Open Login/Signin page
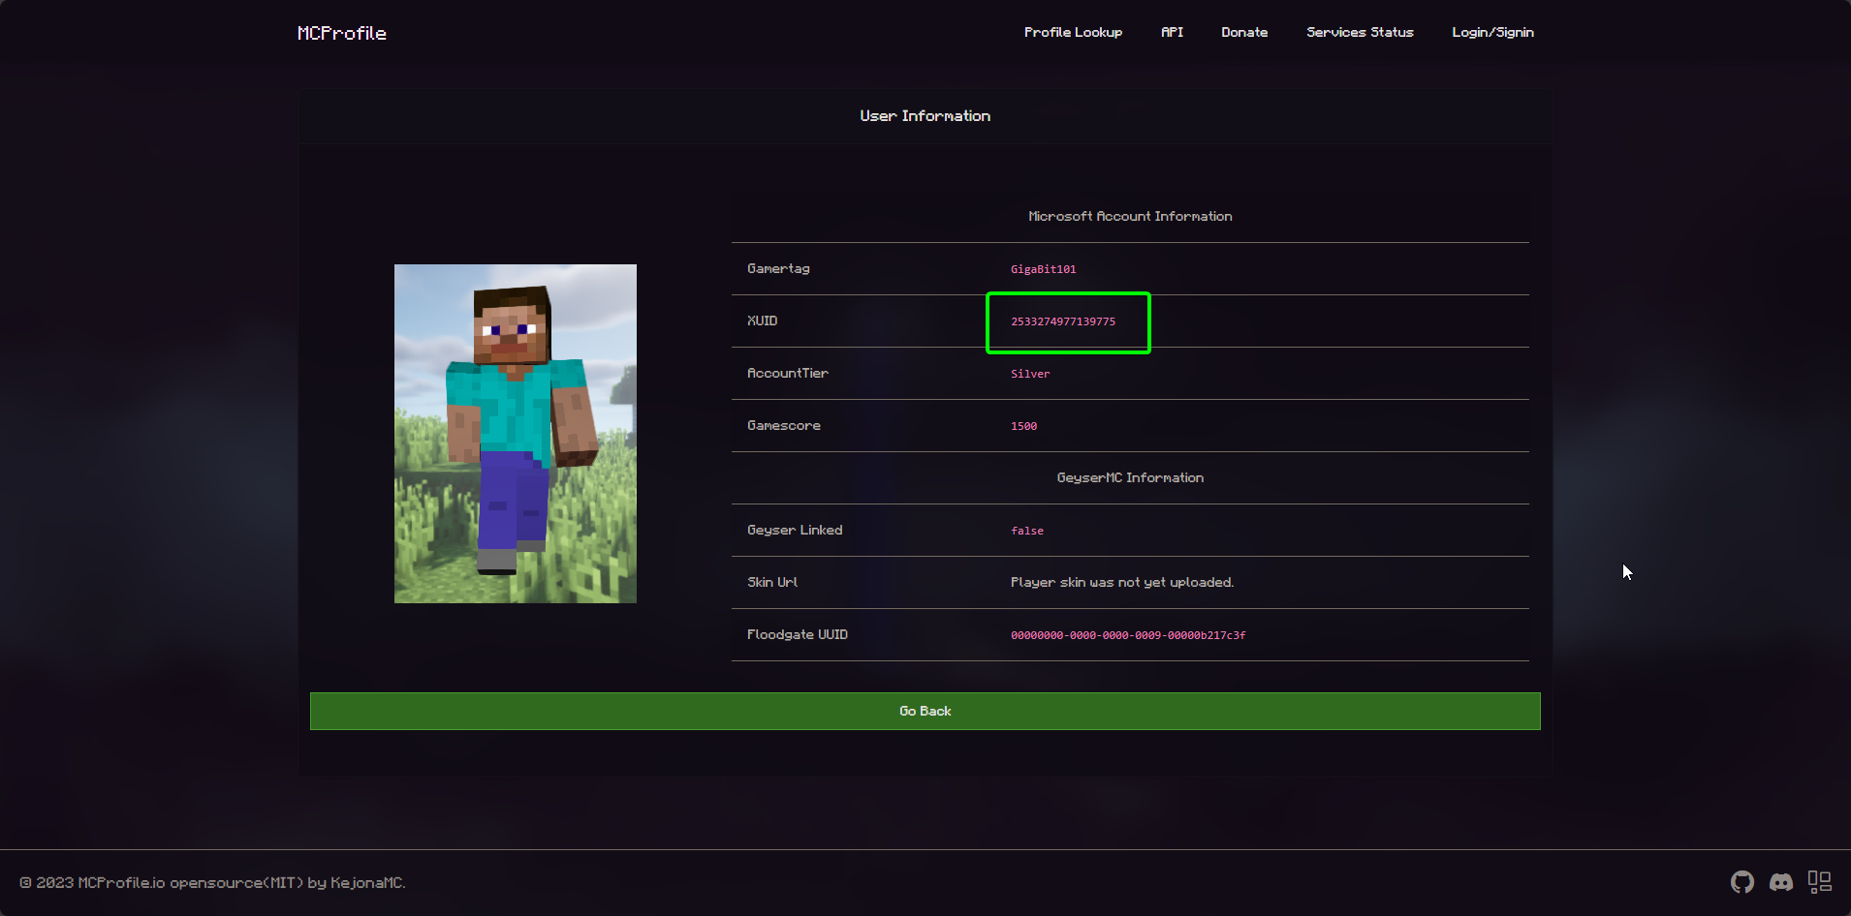Image resolution: width=1851 pixels, height=916 pixels. (1492, 32)
